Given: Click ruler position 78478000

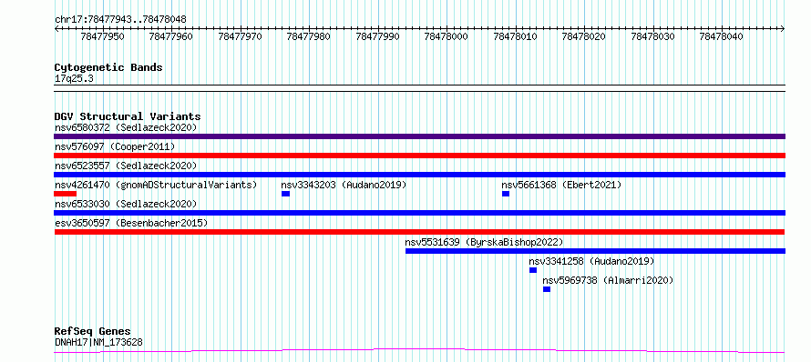Looking at the screenshot, I should (447, 36).
